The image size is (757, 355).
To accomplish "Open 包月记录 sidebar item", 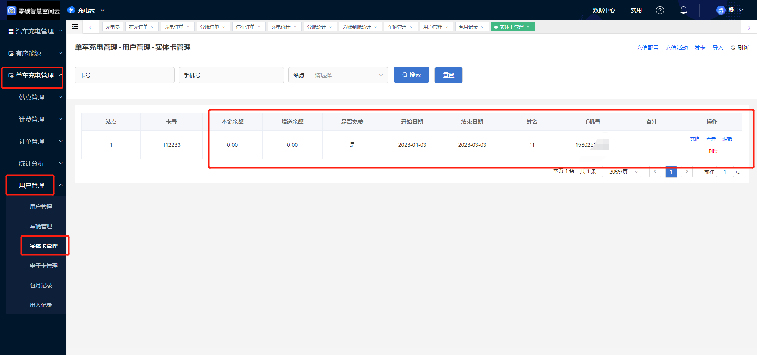I will pos(41,285).
